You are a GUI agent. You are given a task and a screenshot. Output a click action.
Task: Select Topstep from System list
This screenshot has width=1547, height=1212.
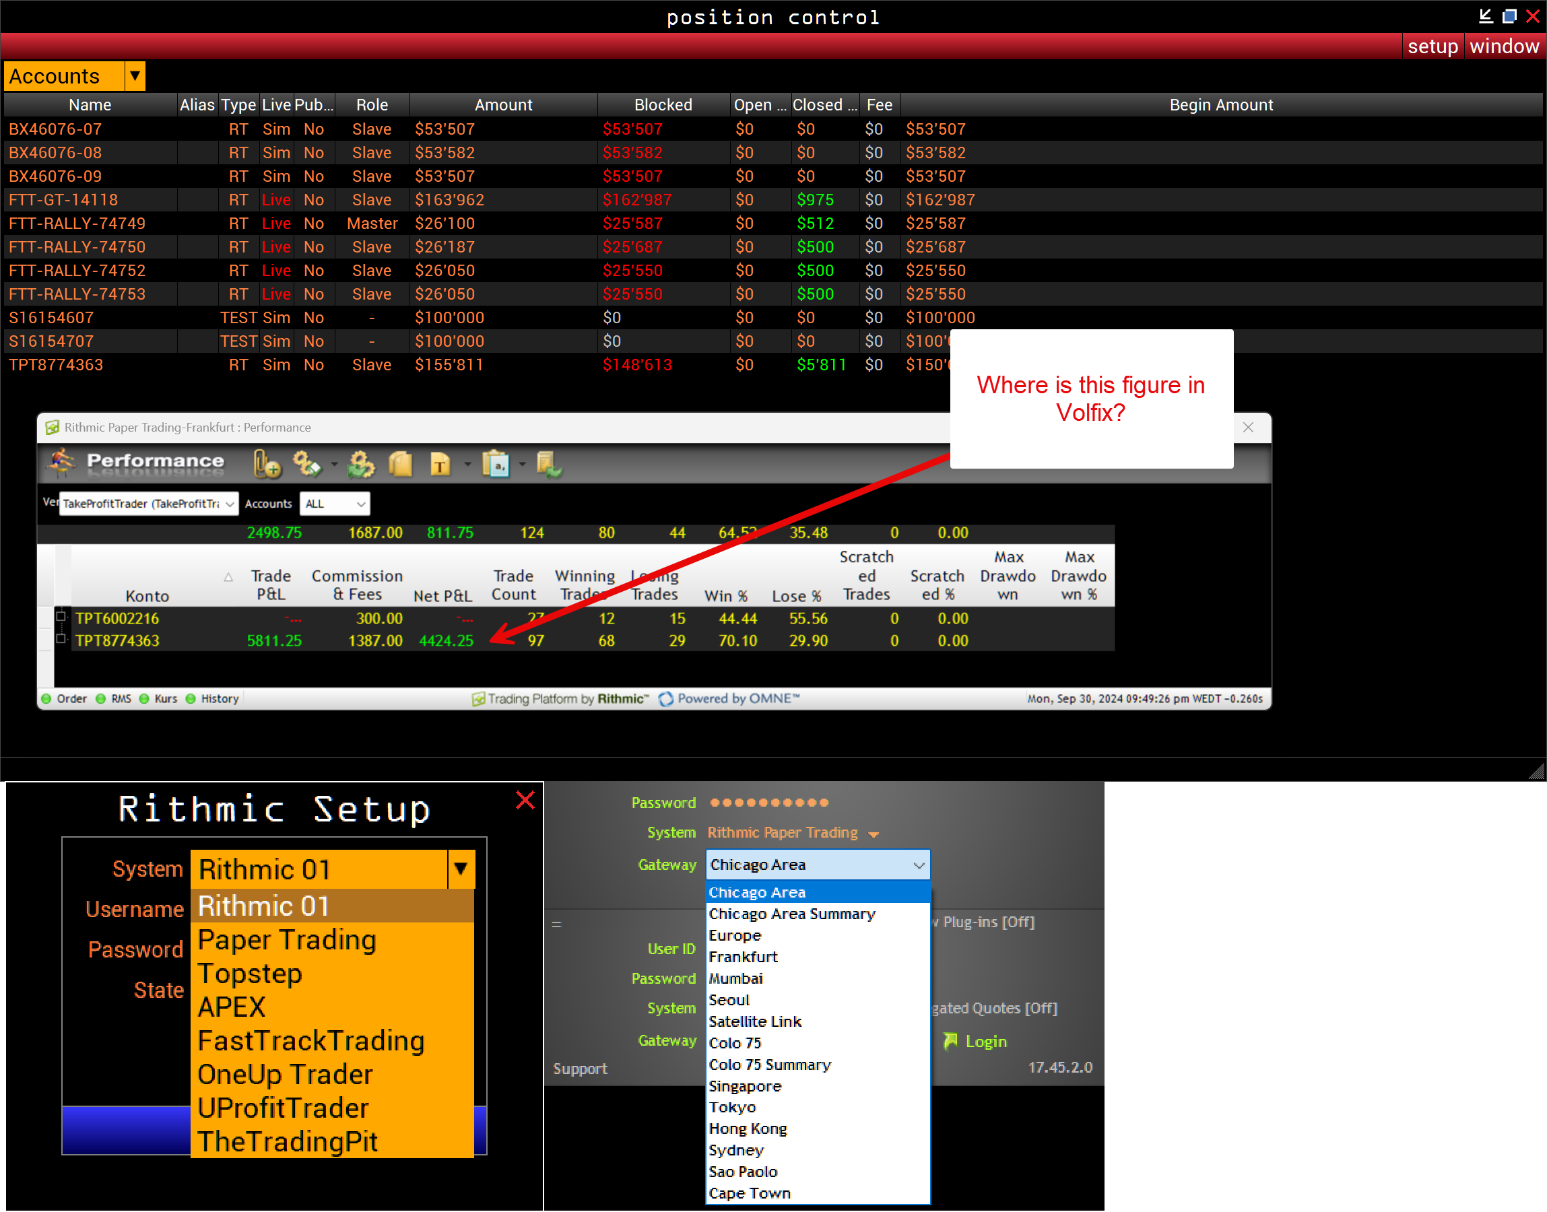[332, 974]
